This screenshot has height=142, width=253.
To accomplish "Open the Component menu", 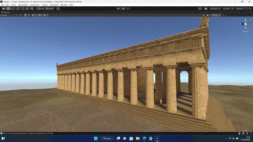I will pyautogui.click(x=35, y=5).
